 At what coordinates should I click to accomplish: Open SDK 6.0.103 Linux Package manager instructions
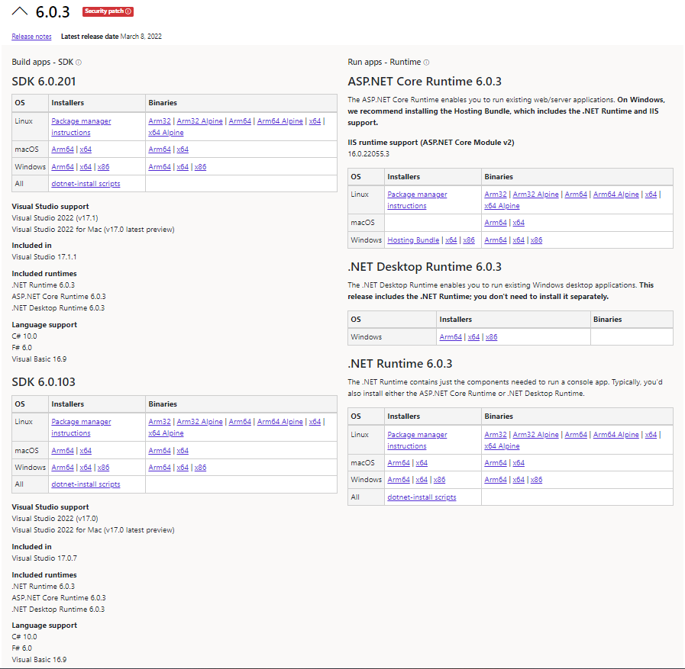[81, 427]
